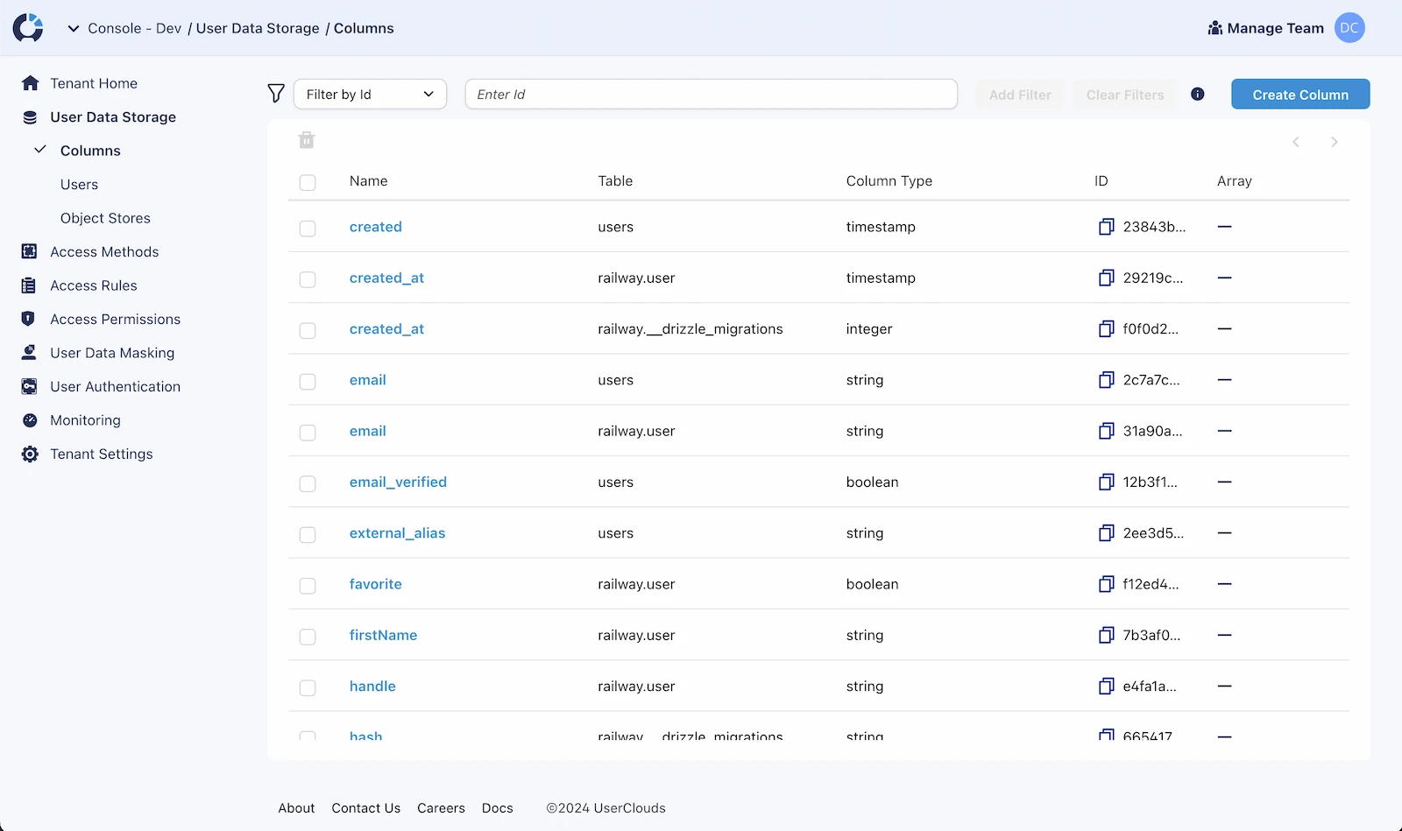Click the Access Methods sidebar icon
Screen dimensions: 1402x831
pyautogui.click(x=30, y=252)
